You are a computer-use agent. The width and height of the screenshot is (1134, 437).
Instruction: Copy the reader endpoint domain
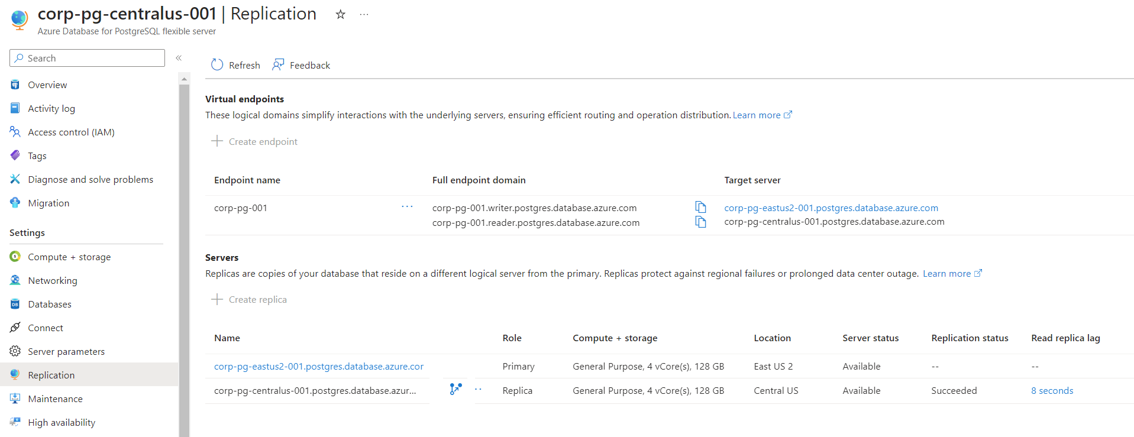coord(700,222)
